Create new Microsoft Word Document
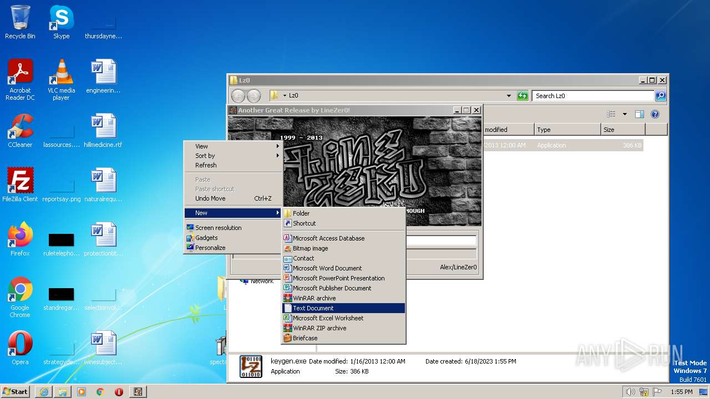 344,268
